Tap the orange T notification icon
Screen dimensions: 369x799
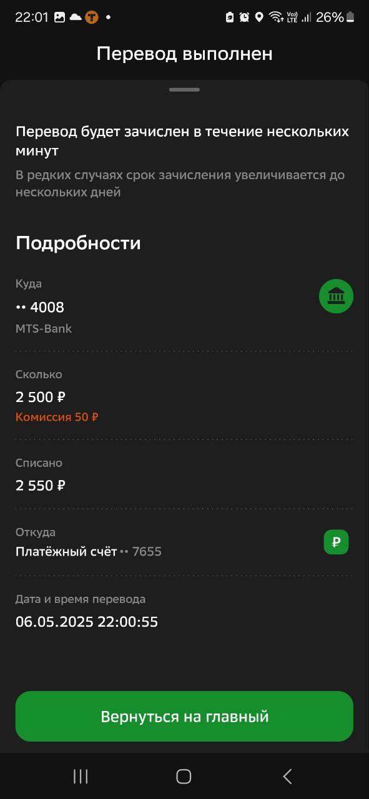tap(92, 17)
